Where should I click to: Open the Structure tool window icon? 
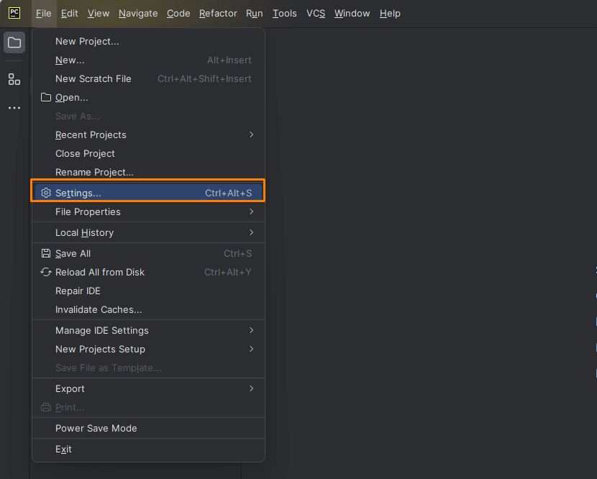pos(14,79)
